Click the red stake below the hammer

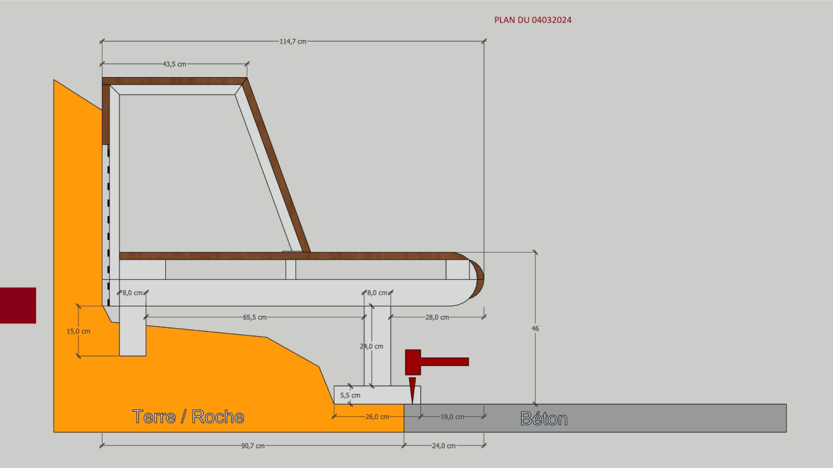pyautogui.click(x=412, y=390)
